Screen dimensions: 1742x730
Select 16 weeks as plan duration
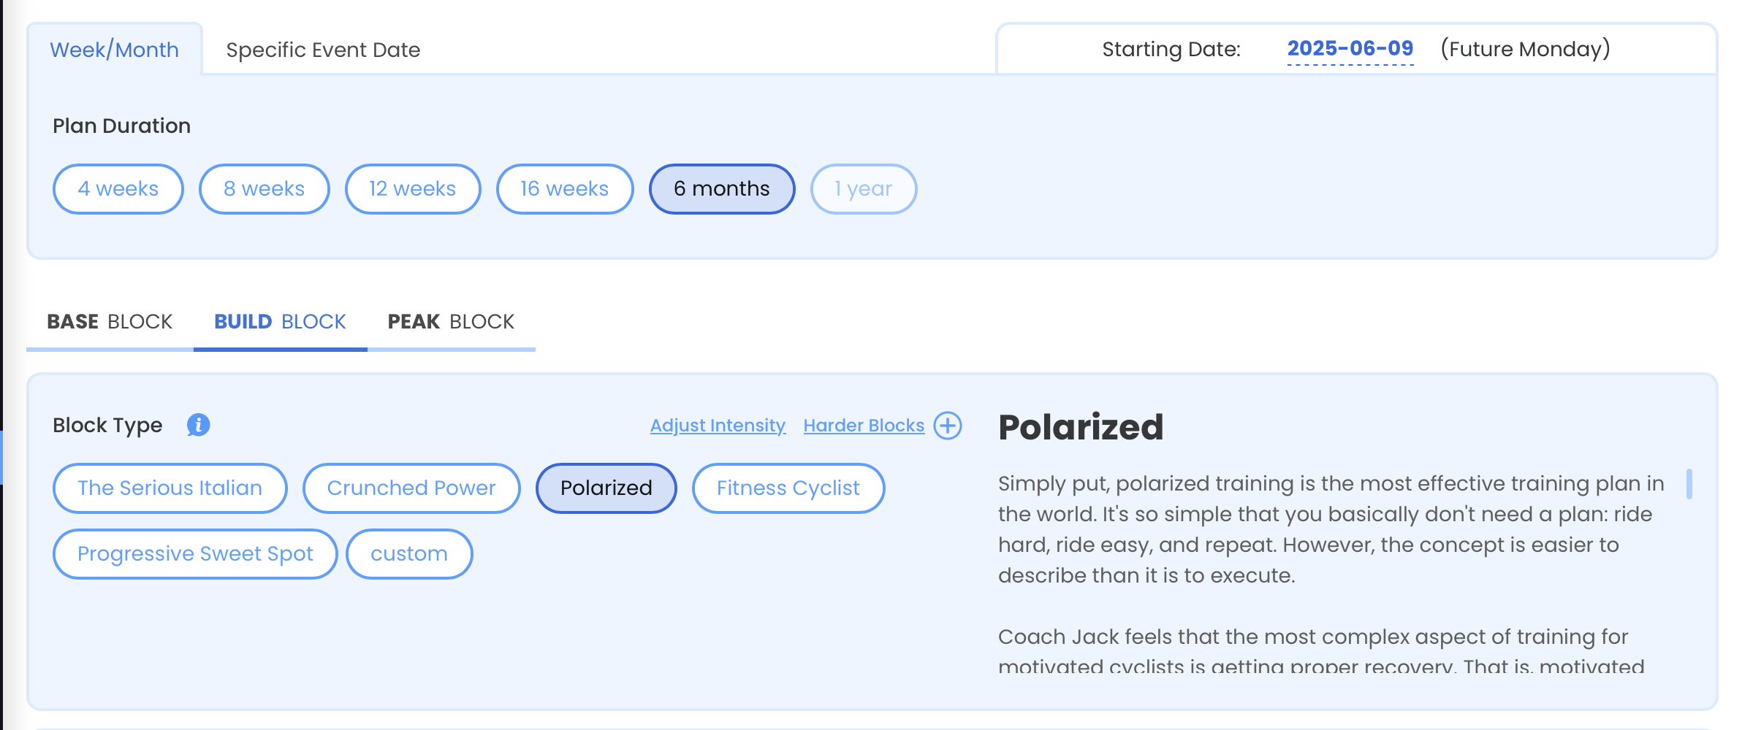pos(564,189)
